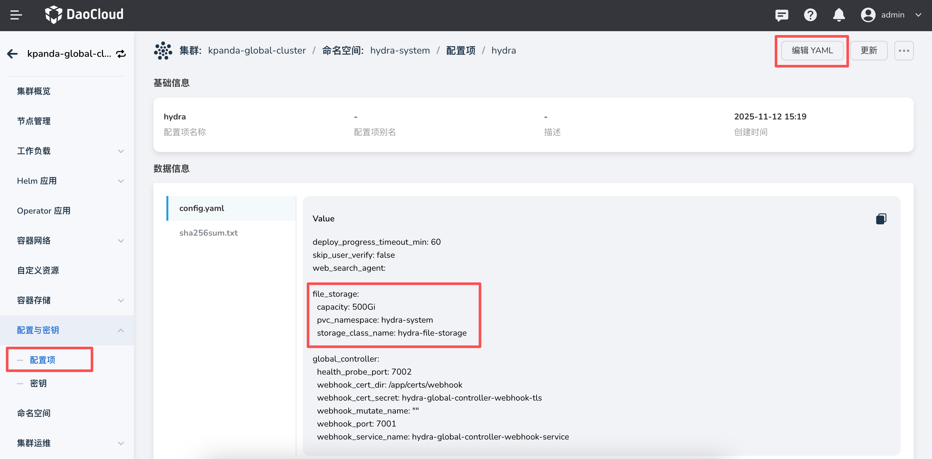Click the hamburger menu icon
Screen dimensions: 932x459
coord(16,15)
